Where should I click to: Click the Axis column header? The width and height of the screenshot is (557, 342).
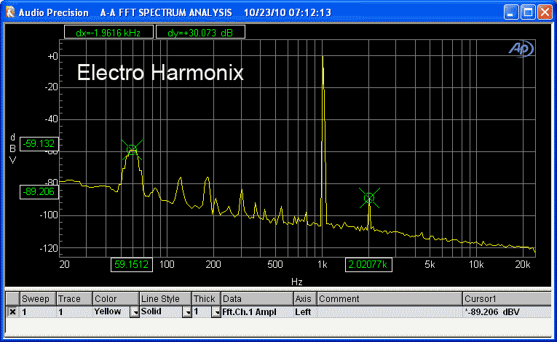tap(305, 298)
